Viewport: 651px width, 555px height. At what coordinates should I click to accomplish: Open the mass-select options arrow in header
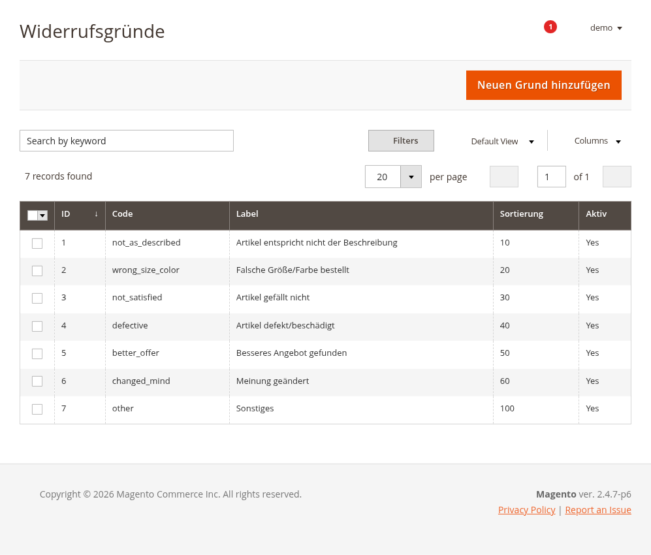coord(42,215)
